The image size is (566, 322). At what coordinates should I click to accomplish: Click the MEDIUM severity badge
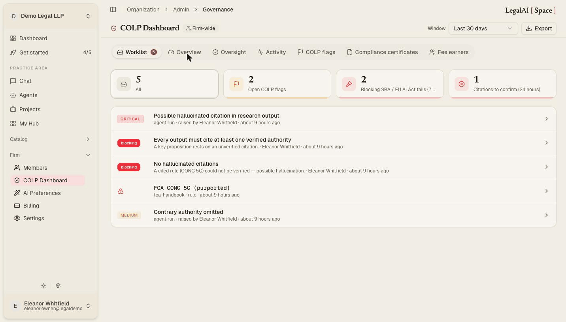tap(129, 215)
